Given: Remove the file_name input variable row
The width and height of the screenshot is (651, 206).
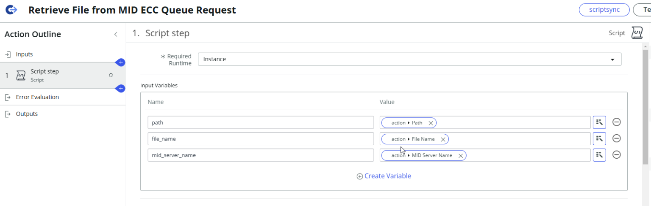Looking at the screenshot, I should pyautogui.click(x=617, y=138).
